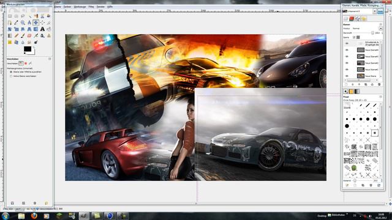This screenshot has height=220, width=392.
Task: Set Move tool to affect selection
Action: [26, 64]
